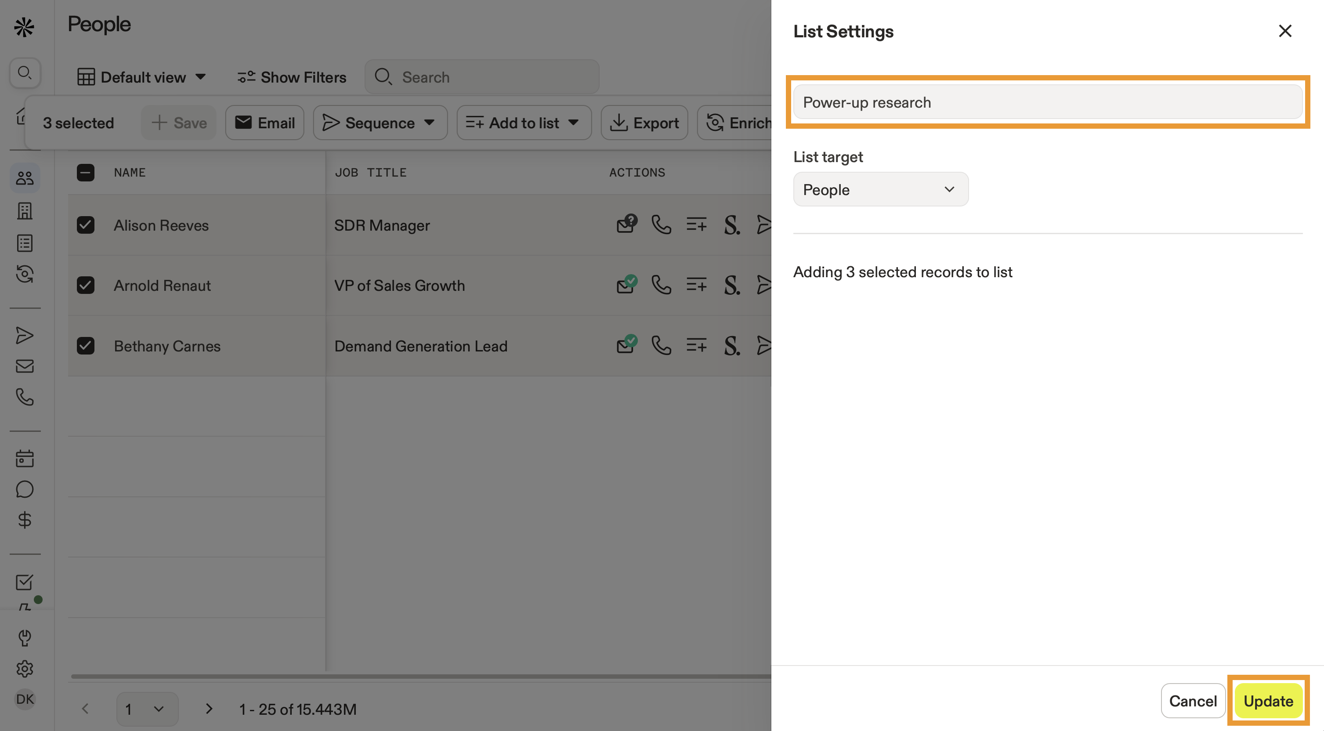Click the phone icon in Alison Reeves row
The height and width of the screenshot is (731, 1324).
(x=661, y=224)
